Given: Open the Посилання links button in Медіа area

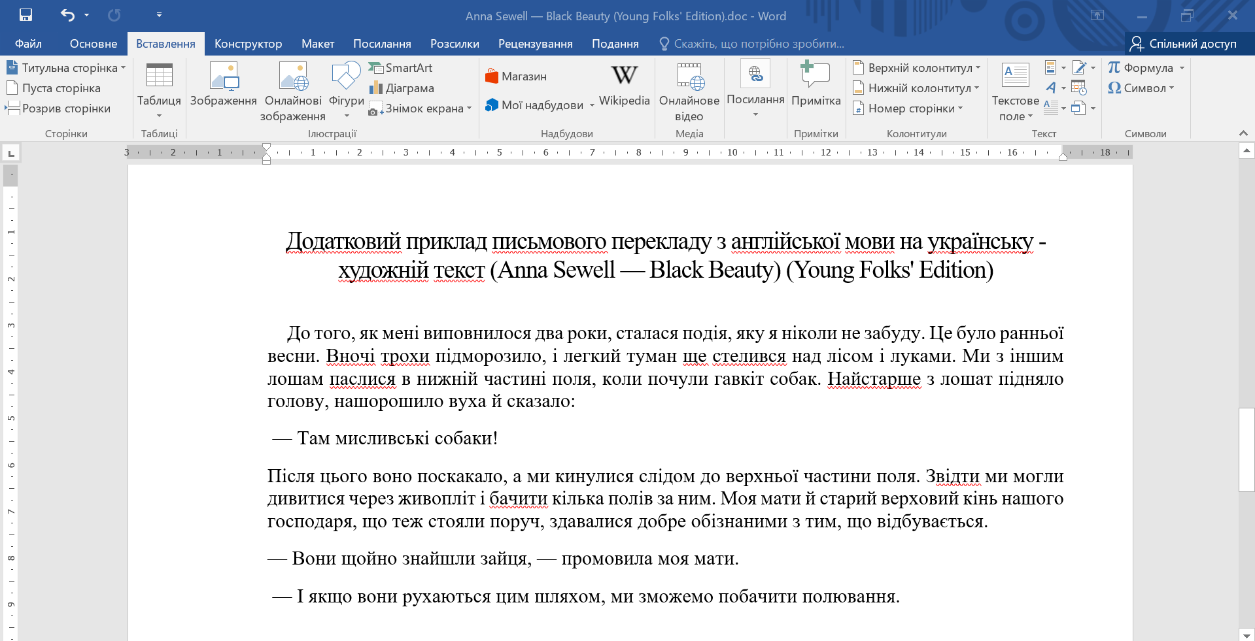Looking at the screenshot, I should [755, 89].
